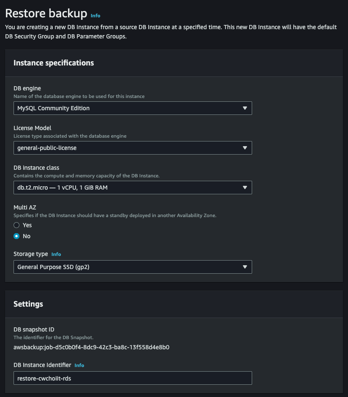
Task: Click the Storage type dropdown arrow icon
Action: click(x=245, y=267)
